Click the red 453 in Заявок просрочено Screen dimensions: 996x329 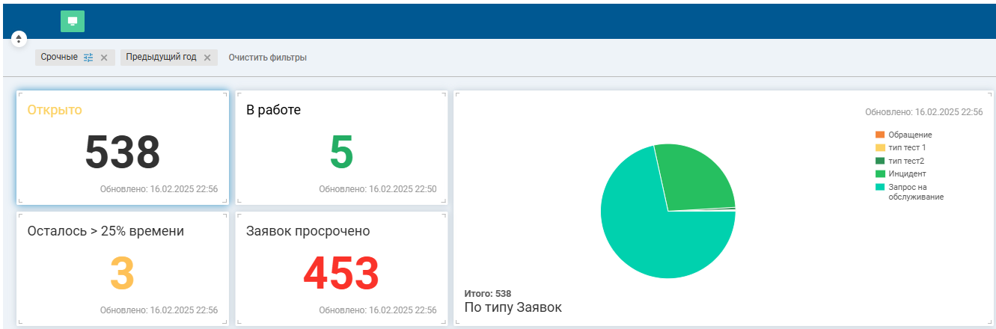(x=341, y=274)
